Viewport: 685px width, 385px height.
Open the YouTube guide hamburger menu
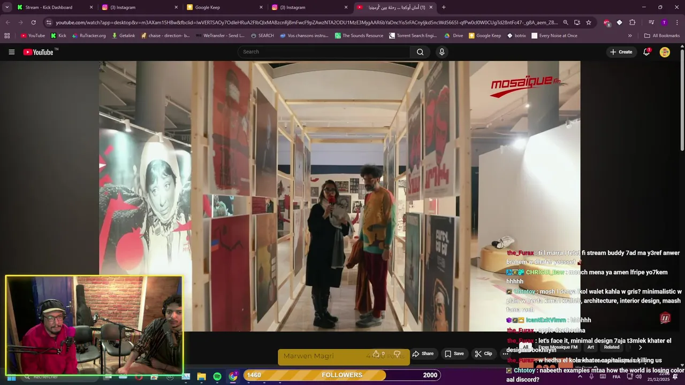(11, 52)
